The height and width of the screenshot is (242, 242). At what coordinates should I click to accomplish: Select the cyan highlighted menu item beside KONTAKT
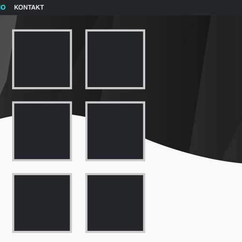point(2,7)
